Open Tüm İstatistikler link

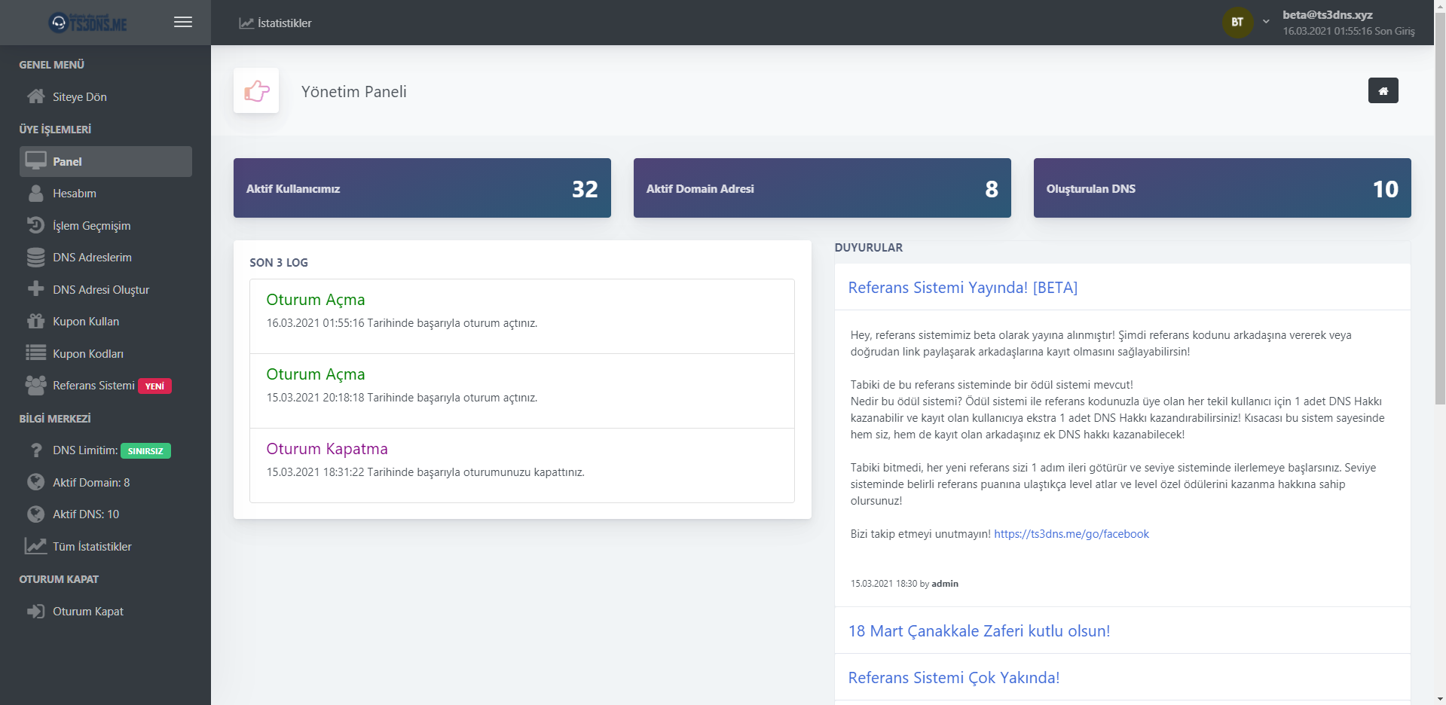[105, 546]
